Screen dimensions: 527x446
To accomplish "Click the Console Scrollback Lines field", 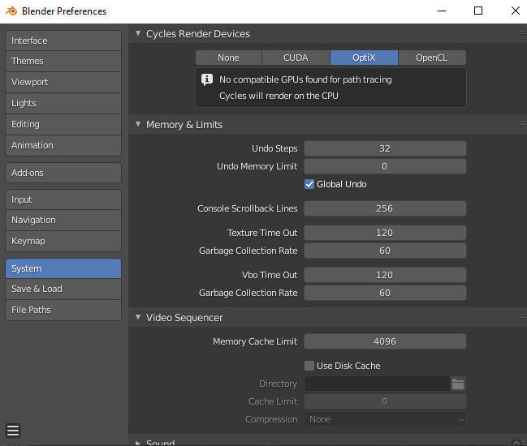I will tap(385, 208).
